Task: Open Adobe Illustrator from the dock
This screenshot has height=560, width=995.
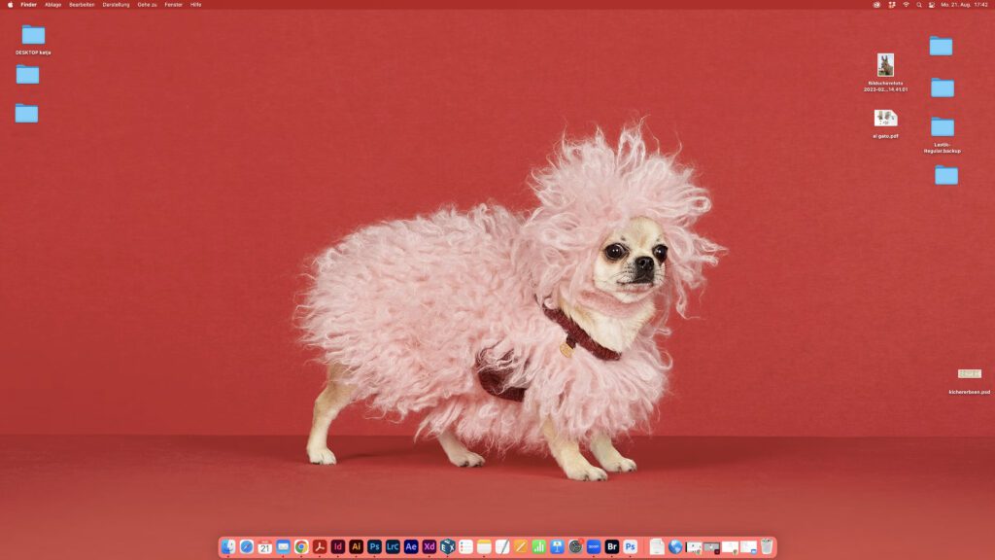Action: tap(356, 547)
